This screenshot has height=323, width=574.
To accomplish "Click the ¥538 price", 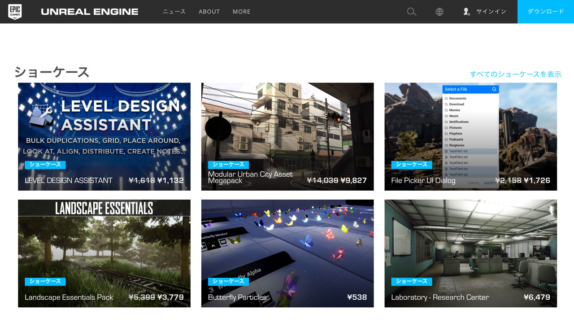I will [357, 297].
